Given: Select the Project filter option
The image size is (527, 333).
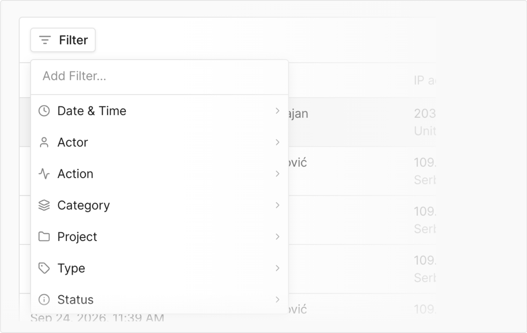Looking at the screenshot, I should (x=160, y=236).
